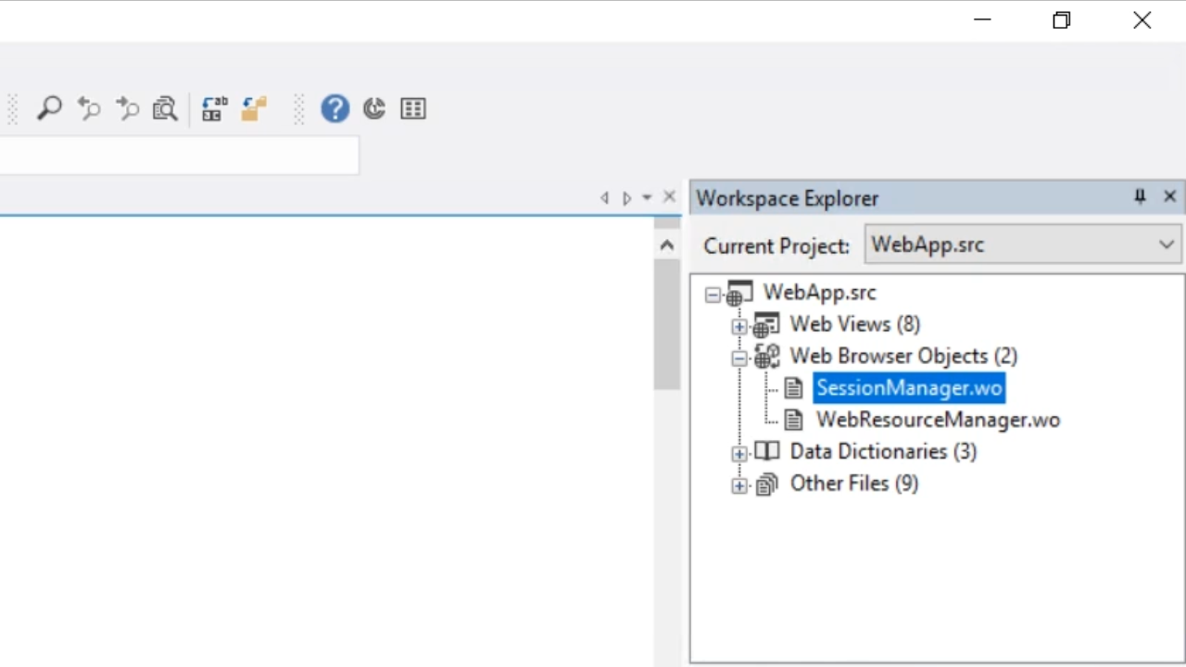Click the editor scrollbar up arrow

[x=666, y=245]
